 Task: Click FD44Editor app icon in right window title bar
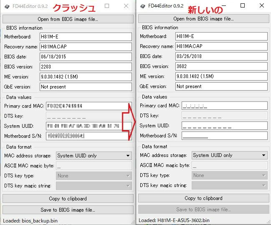pyautogui.click(x=143, y=6)
